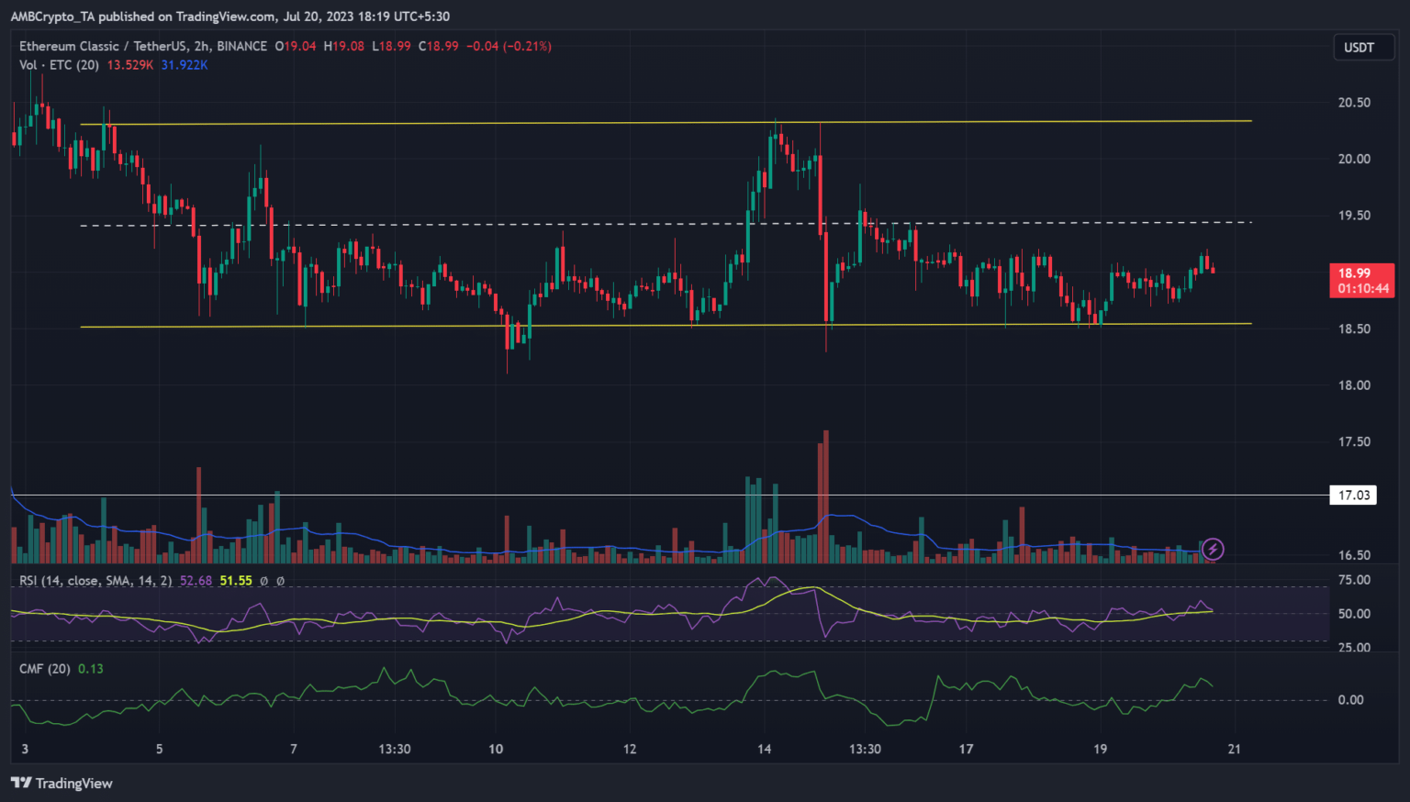Click the lower yellow support line
This screenshot has width=1410, height=802.
[643, 326]
